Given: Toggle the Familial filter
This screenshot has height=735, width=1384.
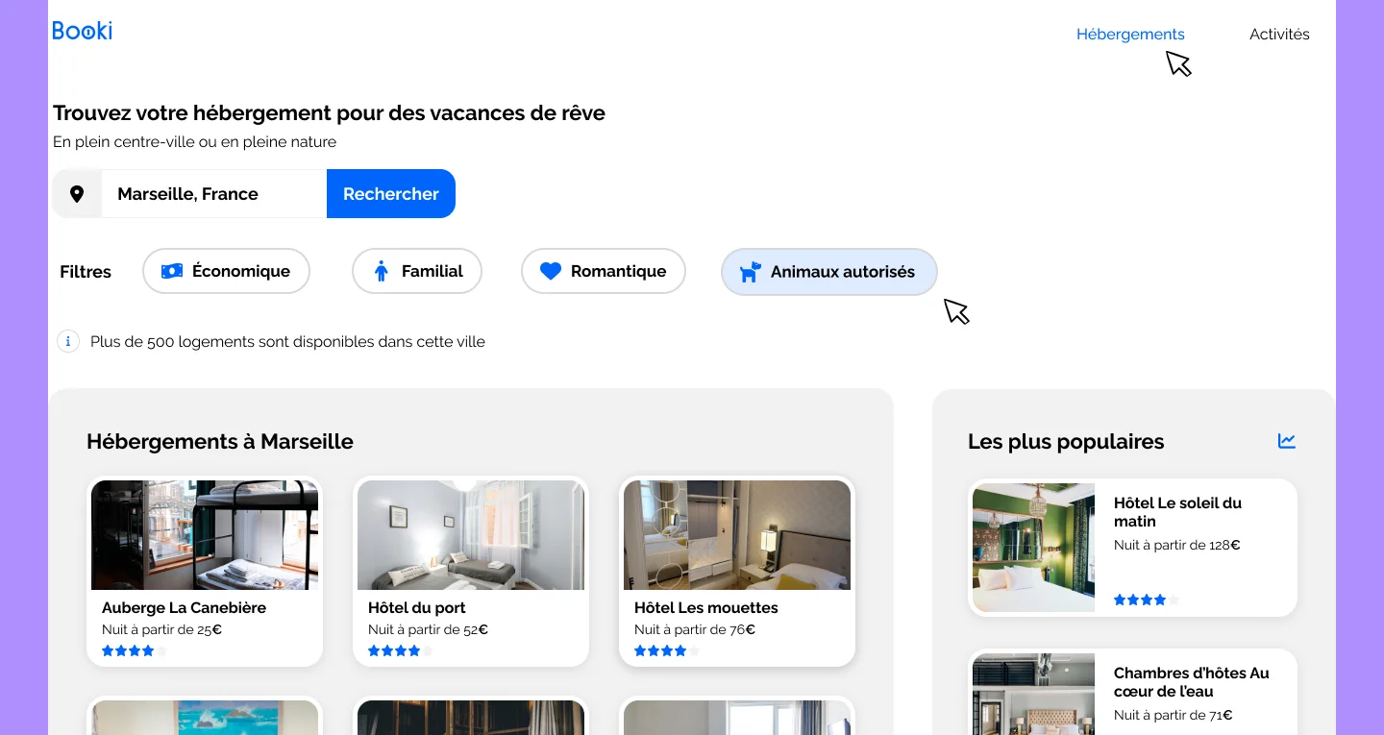Looking at the screenshot, I should tap(417, 271).
